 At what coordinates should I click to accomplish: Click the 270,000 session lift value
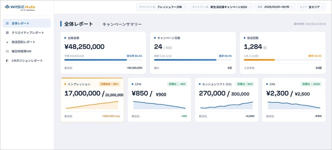212,93
